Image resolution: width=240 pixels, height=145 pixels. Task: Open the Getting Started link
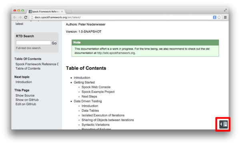[84, 82]
